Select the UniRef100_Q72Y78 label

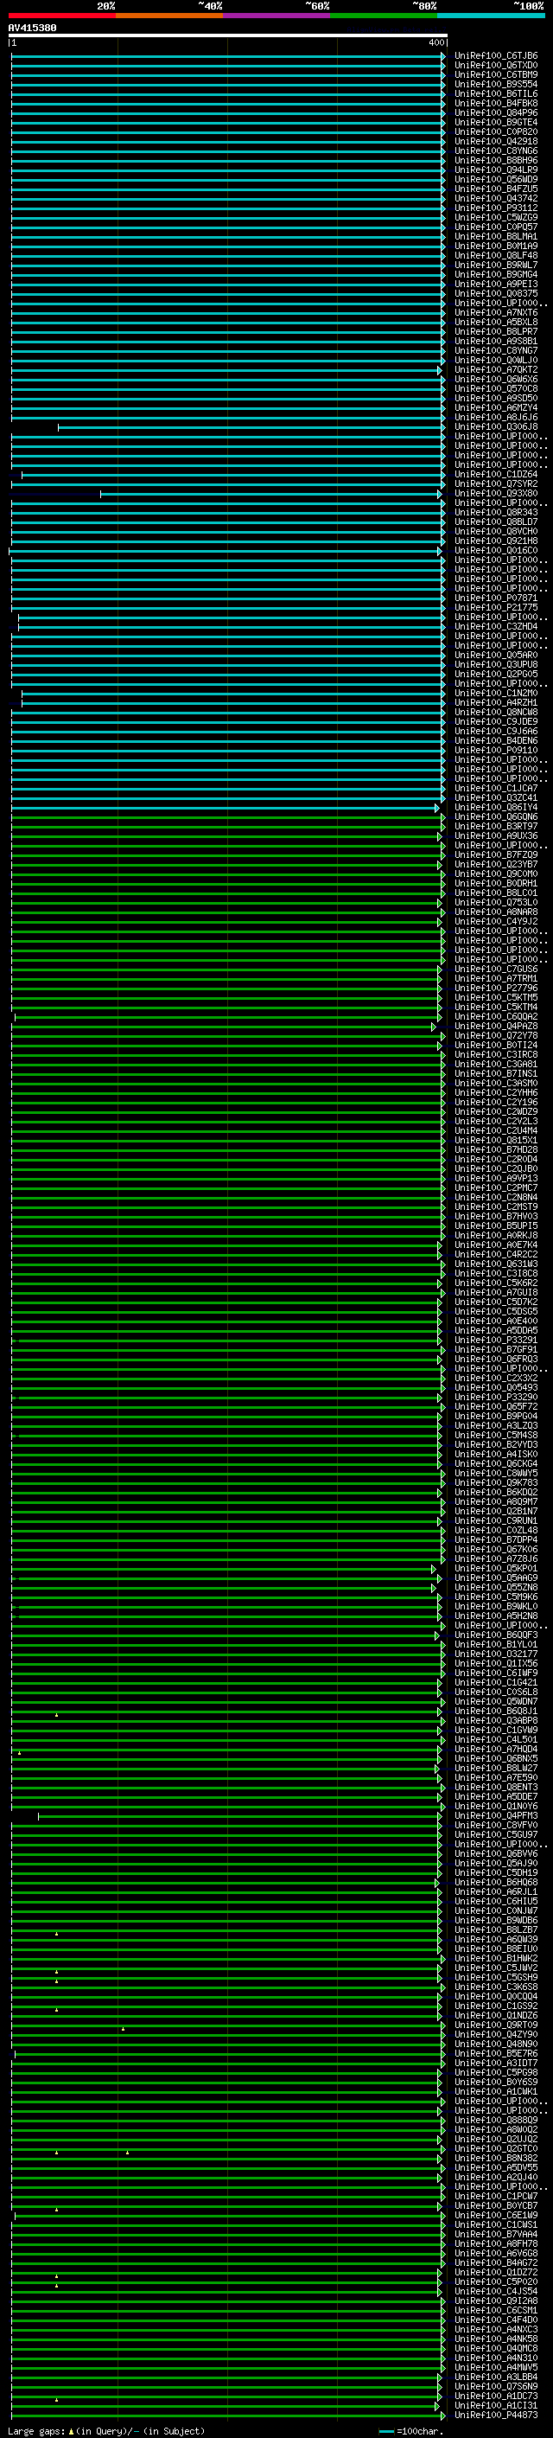pos(496,1035)
